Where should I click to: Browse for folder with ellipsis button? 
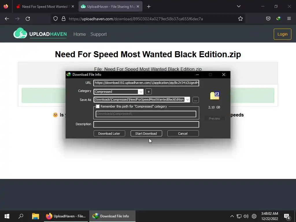point(196,100)
